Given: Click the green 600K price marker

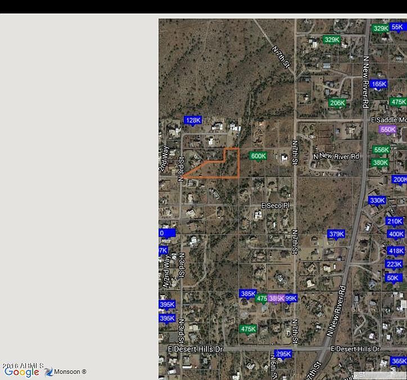Looking at the screenshot, I should 258,156.
